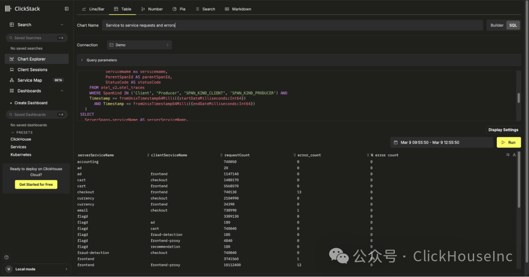529x277 pixels.
Task: Click the accounting row cell
Action: [x=88, y=162]
